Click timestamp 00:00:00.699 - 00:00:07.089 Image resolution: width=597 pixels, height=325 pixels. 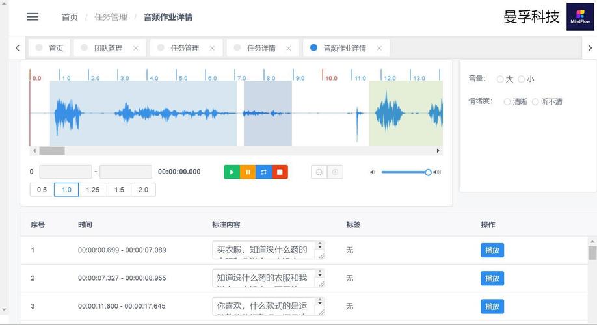pyautogui.click(x=122, y=250)
